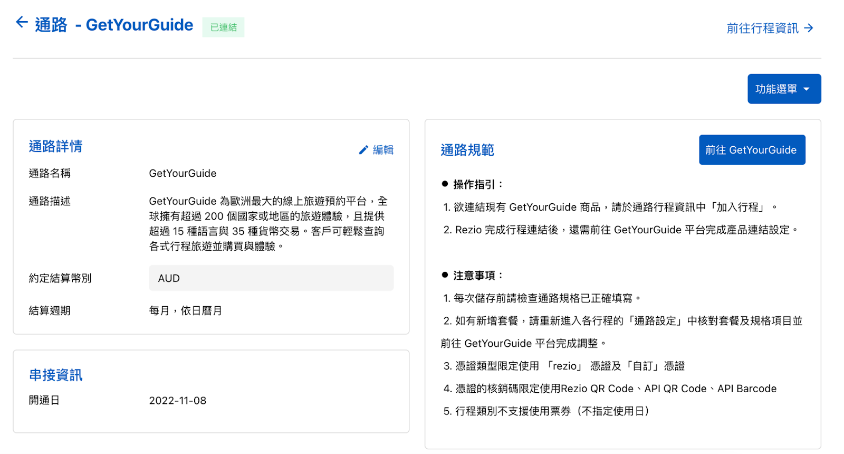Click note 1 about 每次儲存前請檢查通路規格
The image size is (844, 454).
click(x=542, y=298)
